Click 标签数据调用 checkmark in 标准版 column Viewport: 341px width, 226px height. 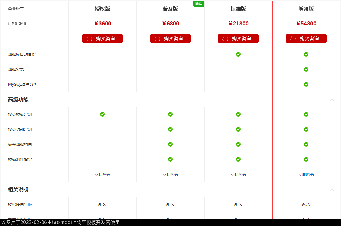[238, 144]
